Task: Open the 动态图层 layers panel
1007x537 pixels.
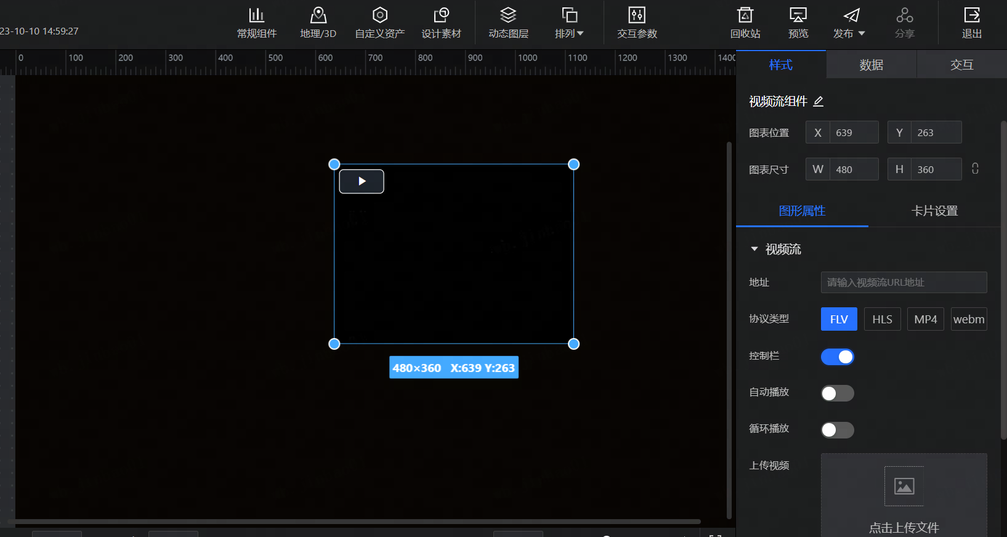Action: click(x=508, y=23)
